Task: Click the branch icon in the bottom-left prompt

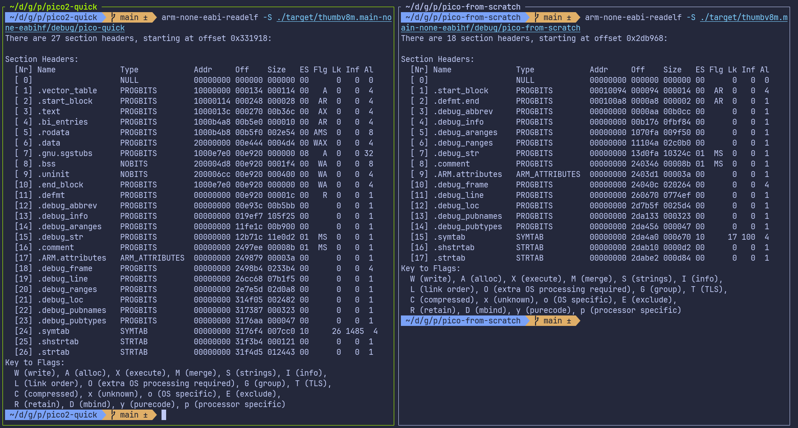Action: tap(112, 415)
